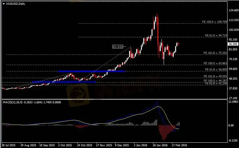Click the MACD(12,26,9) indicator label
The width and height of the screenshot is (239, 148).
32,102
